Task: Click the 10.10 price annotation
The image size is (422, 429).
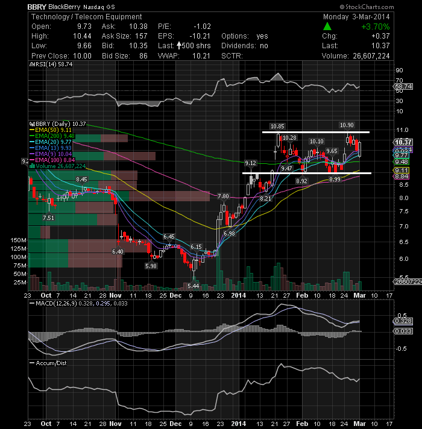Action: pos(316,142)
